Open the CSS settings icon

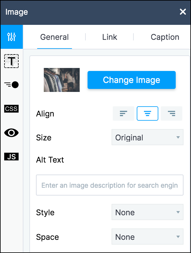(11, 109)
